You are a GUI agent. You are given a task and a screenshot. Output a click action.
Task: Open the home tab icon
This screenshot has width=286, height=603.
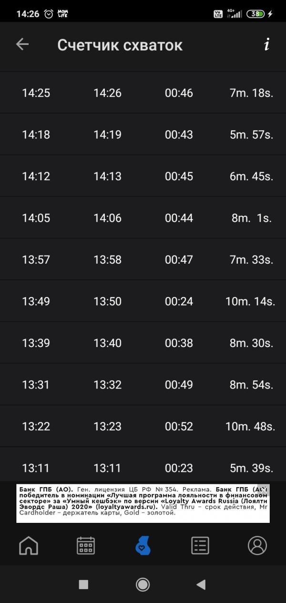point(29,545)
